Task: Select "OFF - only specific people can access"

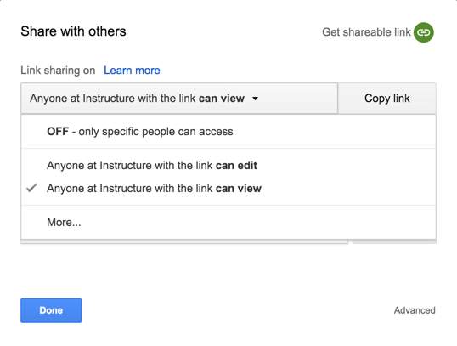Action: pyautogui.click(x=228, y=132)
